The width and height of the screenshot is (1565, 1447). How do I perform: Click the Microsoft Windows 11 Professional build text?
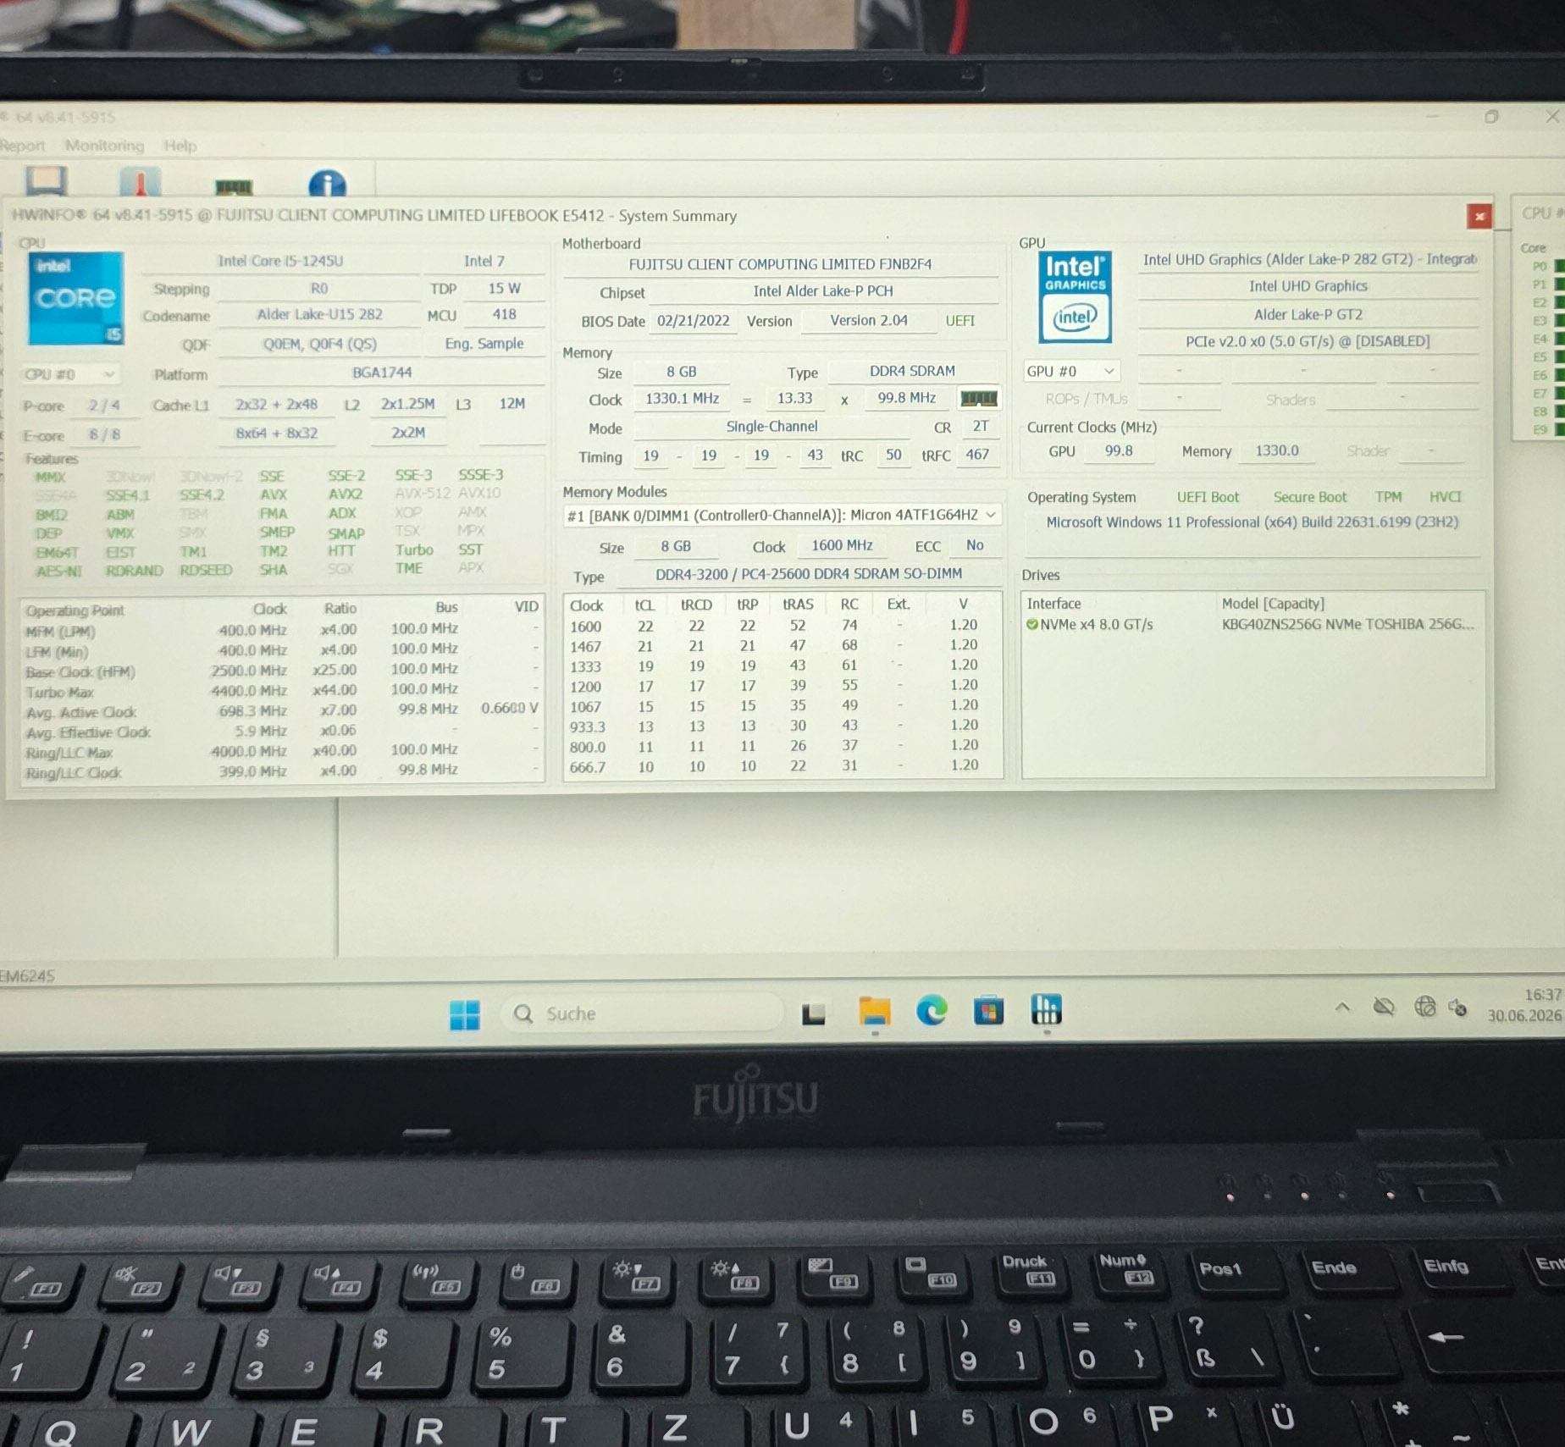1253,522
